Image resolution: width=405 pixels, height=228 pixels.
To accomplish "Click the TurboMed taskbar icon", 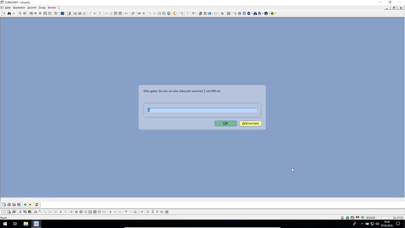I will (x=36, y=224).
